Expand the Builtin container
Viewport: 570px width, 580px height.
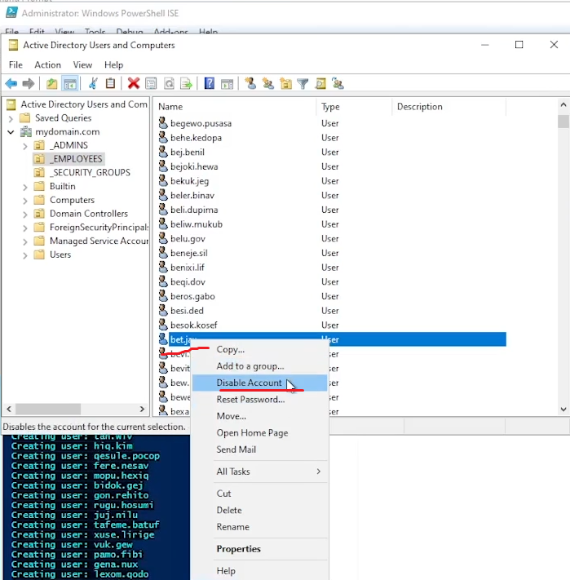pos(24,187)
